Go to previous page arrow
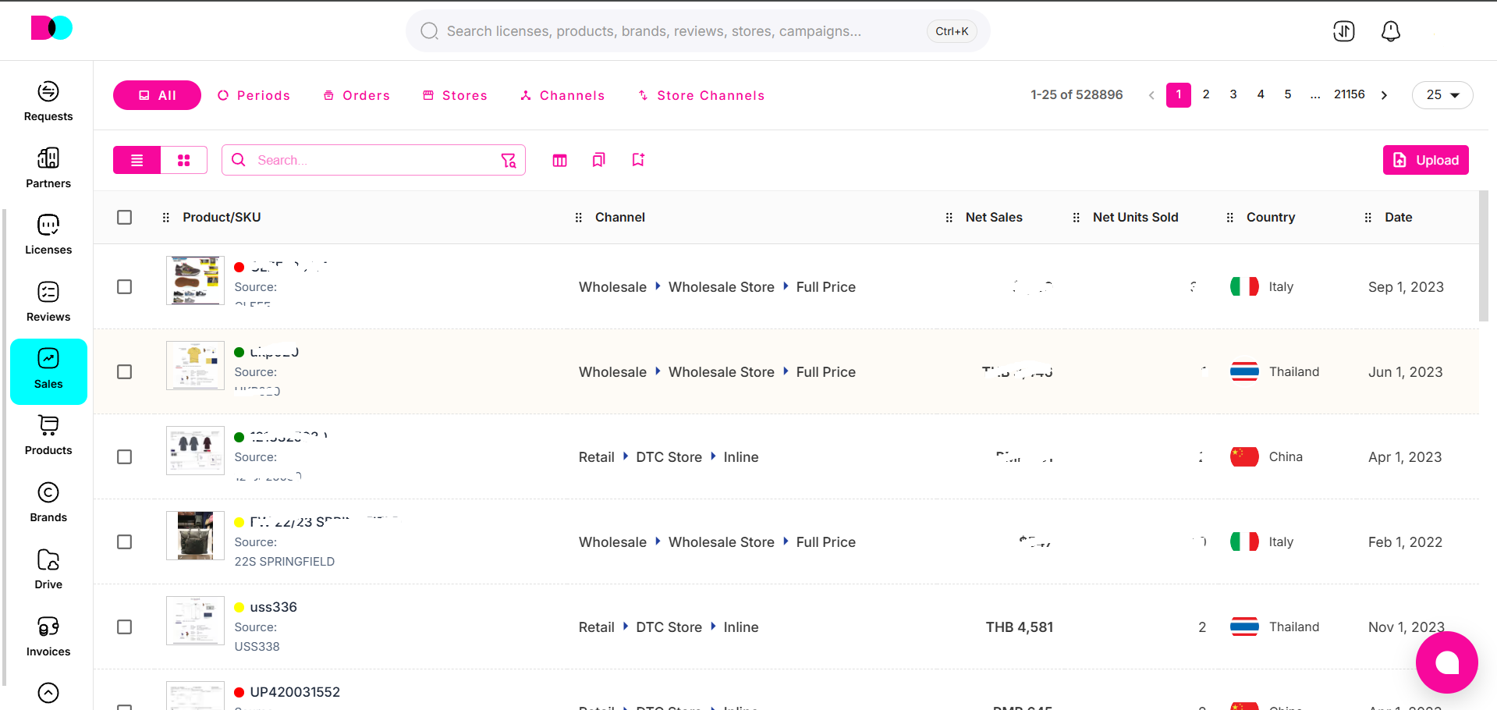This screenshot has height=710, width=1497. coord(1151,95)
